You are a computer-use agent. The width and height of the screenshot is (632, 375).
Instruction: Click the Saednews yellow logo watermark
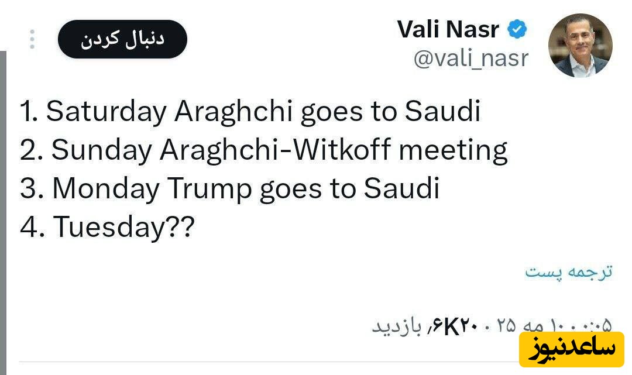[x=571, y=349]
